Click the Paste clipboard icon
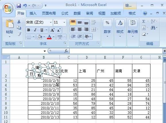The height and width of the screenshot is (123, 166). click(x=9, y=24)
